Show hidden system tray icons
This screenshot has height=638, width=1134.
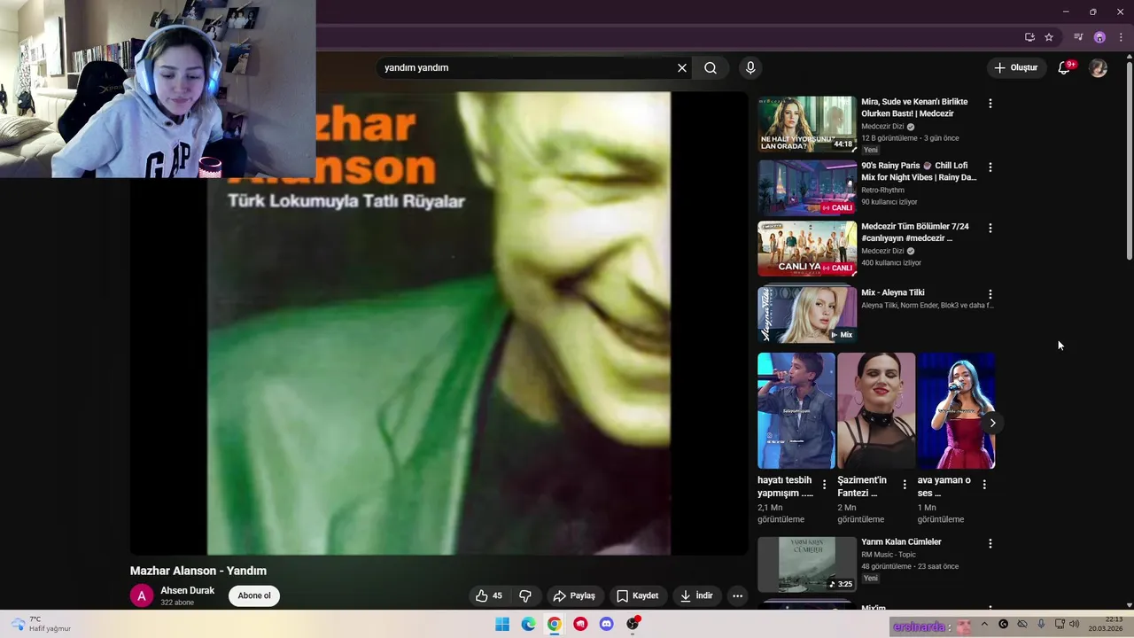point(984,625)
